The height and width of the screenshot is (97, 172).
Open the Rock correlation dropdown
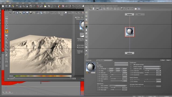118,86
